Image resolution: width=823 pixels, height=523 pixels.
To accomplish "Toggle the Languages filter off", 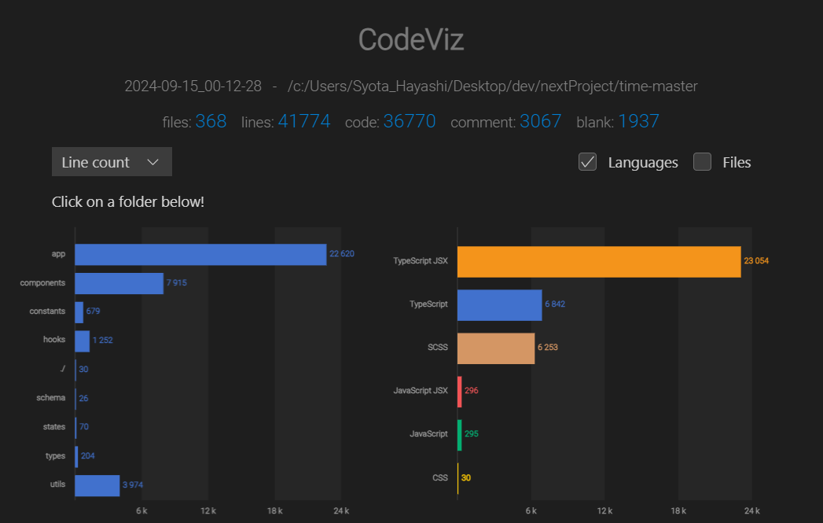I will (x=587, y=162).
